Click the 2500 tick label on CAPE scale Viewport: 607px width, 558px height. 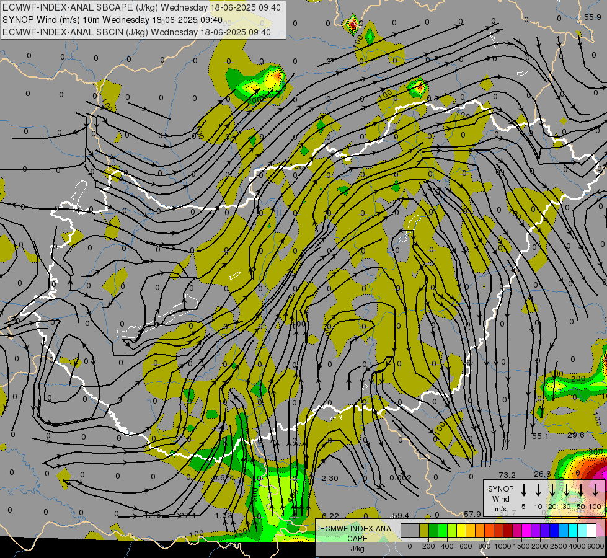point(559,546)
